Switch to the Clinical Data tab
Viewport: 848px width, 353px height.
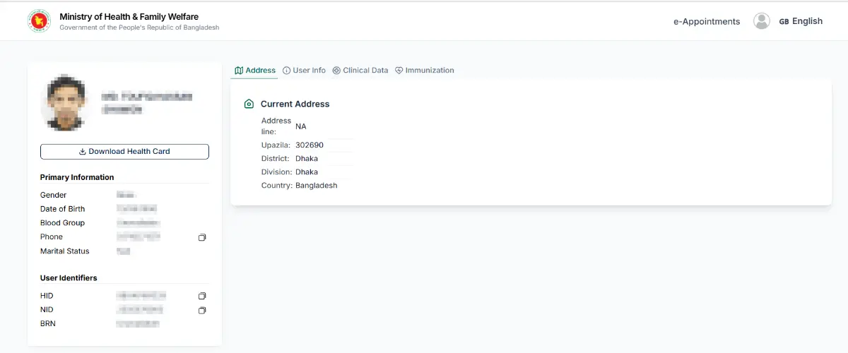click(x=360, y=71)
